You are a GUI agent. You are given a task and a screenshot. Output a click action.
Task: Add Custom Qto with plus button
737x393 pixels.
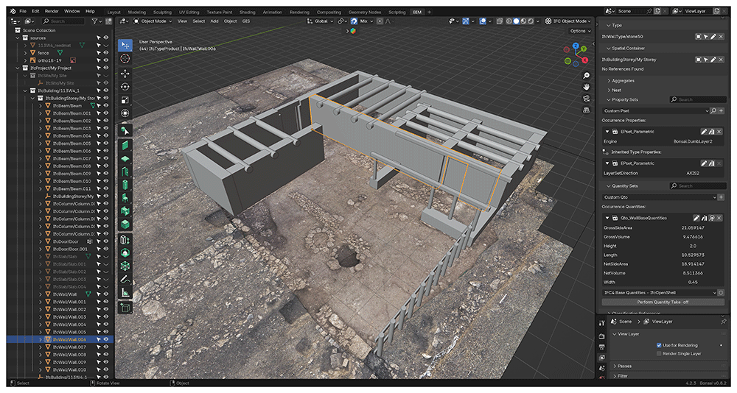pos(721,197)
